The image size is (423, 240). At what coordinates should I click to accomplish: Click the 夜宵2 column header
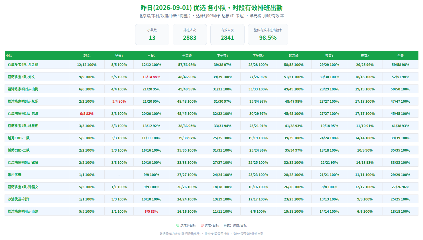point(365,56)
